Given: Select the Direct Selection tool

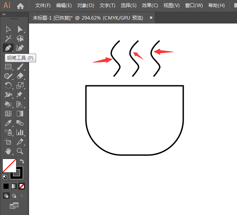Looking at the screenshot, I should (x=20, y=29).
